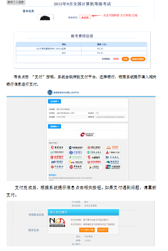
Task: Click the WPS Office course row
Action: point(81,49)
